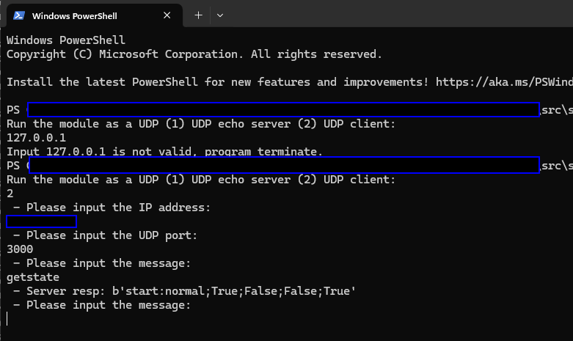Click the 127.0.0.1 input line
This screenshot has height=341, width=573.
coord(36,138)
